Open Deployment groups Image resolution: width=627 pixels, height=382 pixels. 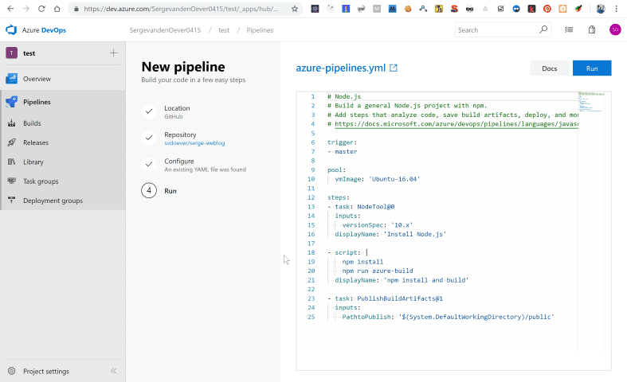pos(53,201)
